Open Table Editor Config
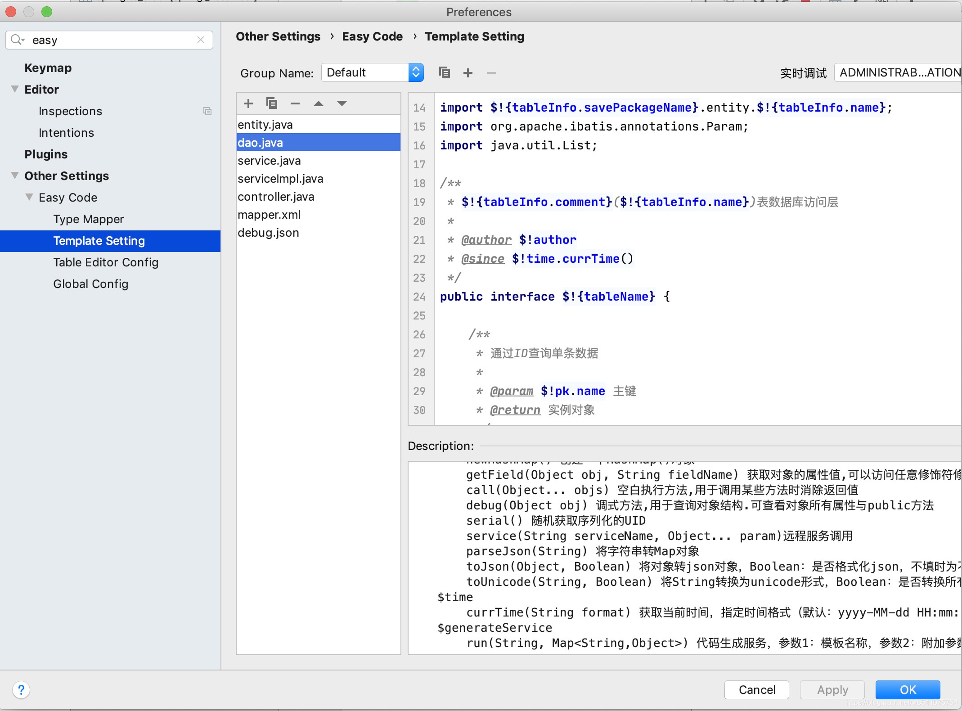 click(x=106, y=262)
